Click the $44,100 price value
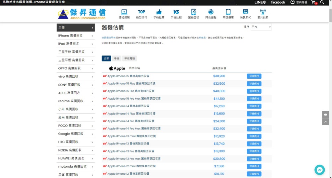Viewport: 332px width, 178px height. click(219, 99)
